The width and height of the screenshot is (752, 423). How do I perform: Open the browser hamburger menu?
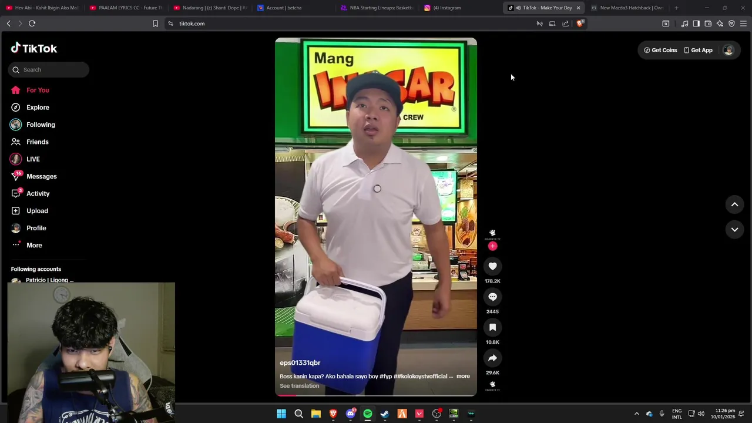point(743,23)
